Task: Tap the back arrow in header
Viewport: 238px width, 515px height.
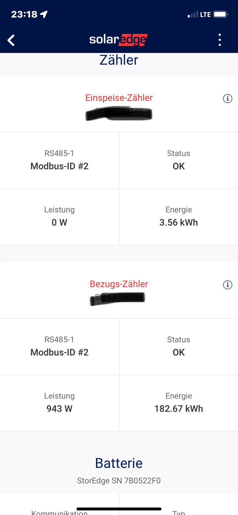Action: point(11,40)
